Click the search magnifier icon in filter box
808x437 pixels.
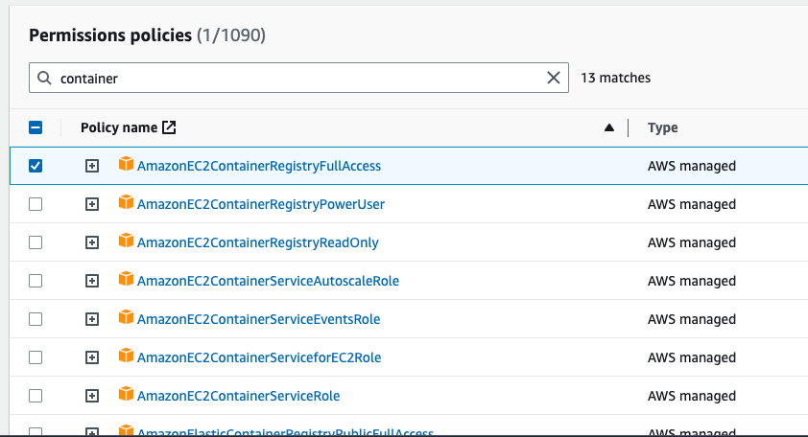pos(45,78)
